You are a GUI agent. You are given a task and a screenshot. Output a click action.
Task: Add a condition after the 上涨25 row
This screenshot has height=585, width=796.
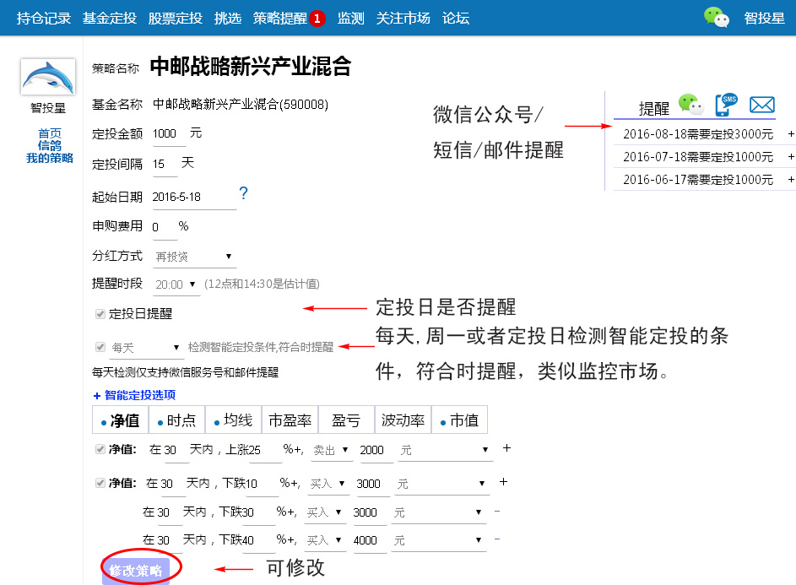[x=506, y=448]
